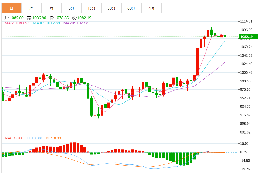Click the latest green candle at 1082
The width and height of the screenshot is (259, 173).
point(225,36)
